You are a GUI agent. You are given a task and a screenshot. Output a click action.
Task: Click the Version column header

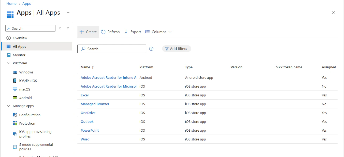coord(236,67)
